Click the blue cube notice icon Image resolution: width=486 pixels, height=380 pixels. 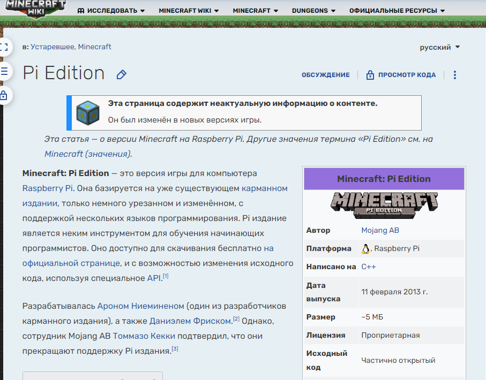(88, 113)
